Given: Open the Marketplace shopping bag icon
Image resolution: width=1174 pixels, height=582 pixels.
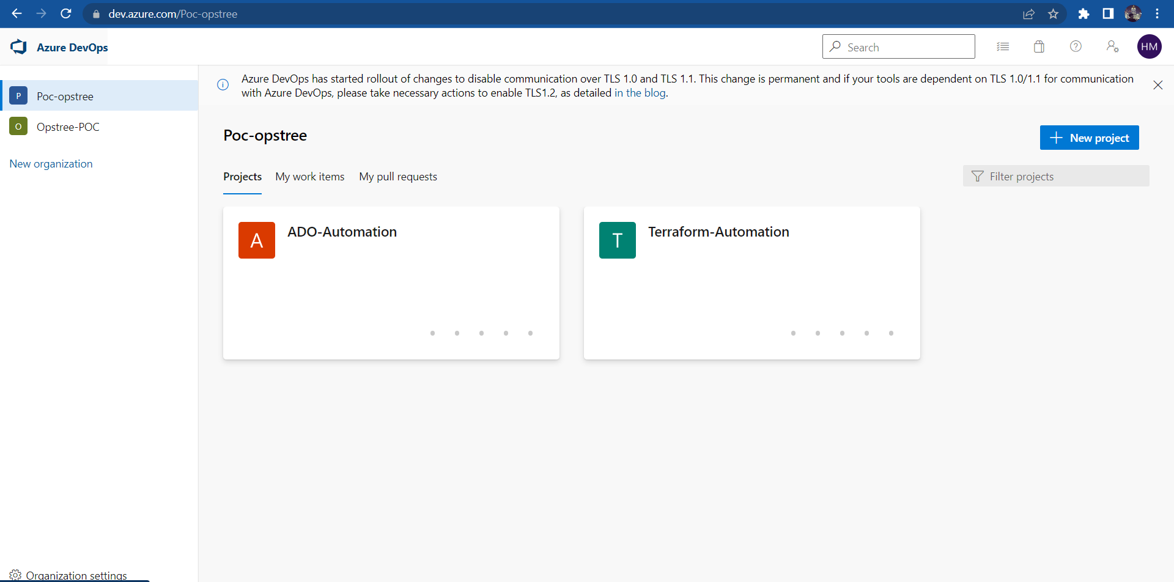Looking at the screenshot, I should [x=1038, y=46].
